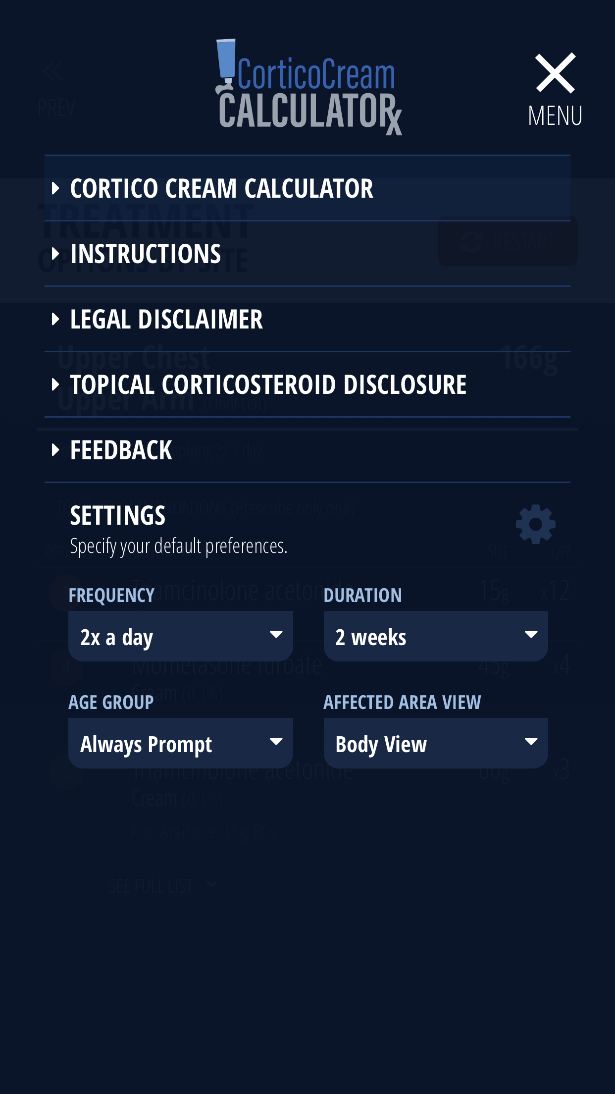Click the MENU label under the X
The width and height of the screenshot is (615, 1094).
point(556,115)
